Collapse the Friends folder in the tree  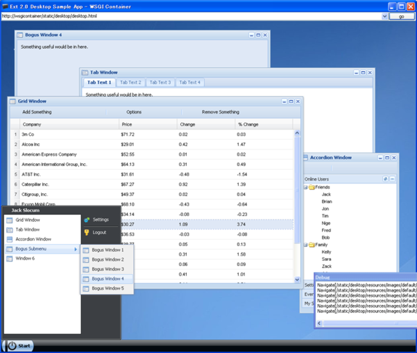coord(306,187)
